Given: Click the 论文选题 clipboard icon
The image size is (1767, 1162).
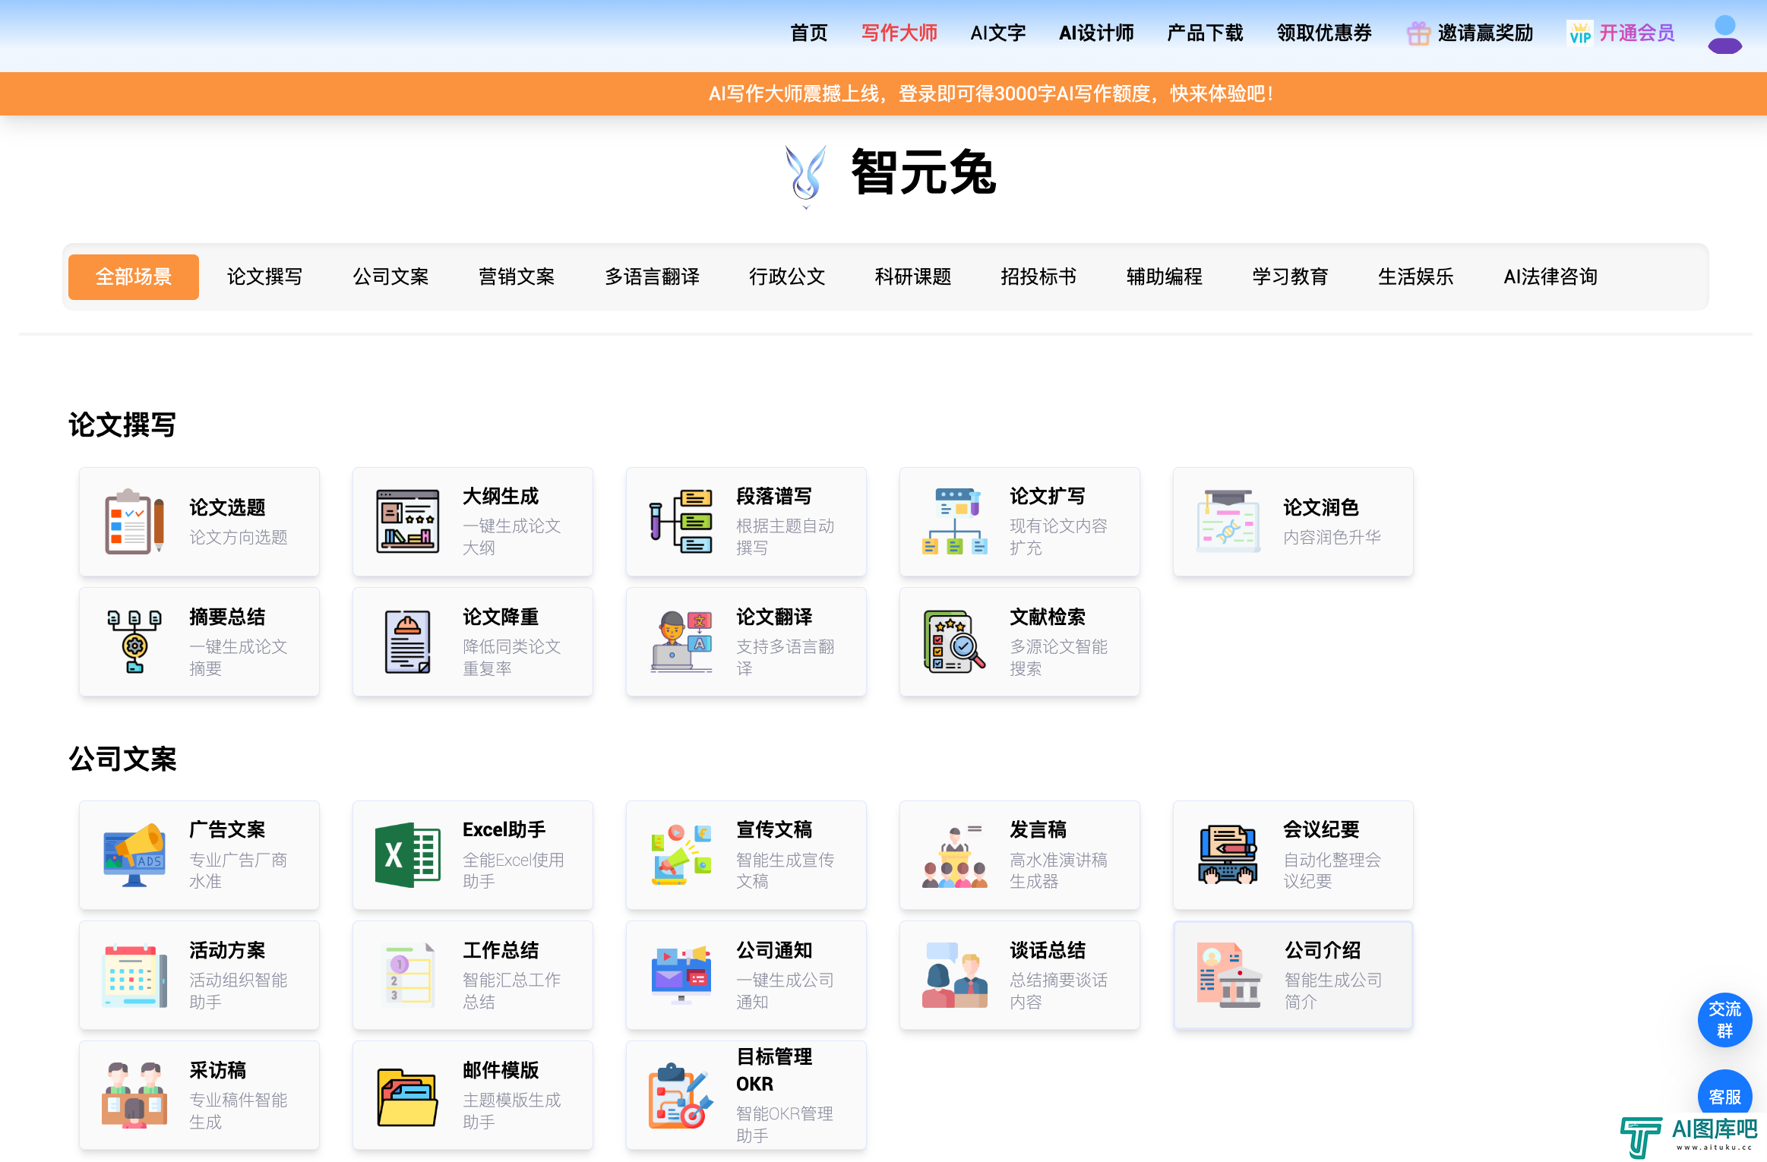Looking at the screenshot, I should click(x=134, y=522).
